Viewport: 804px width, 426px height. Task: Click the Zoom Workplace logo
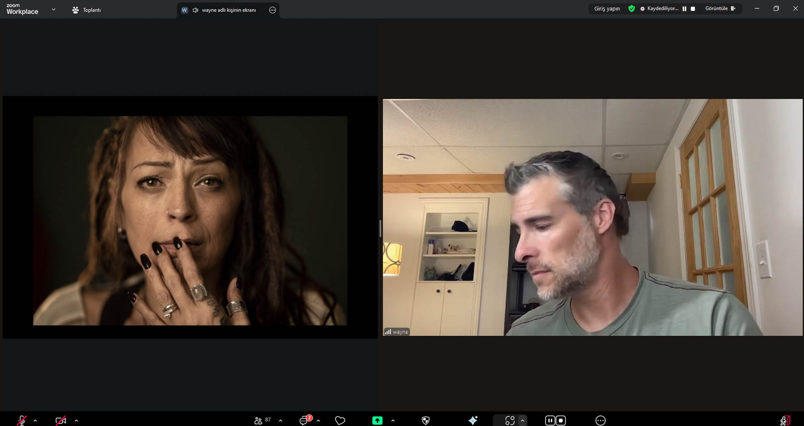[23, 9]
